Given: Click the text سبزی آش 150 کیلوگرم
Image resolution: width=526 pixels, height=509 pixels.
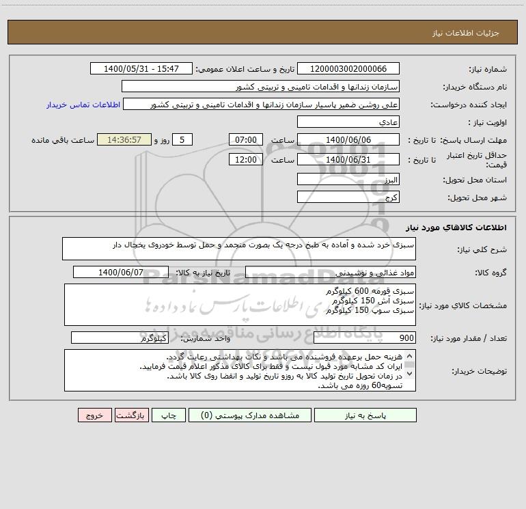Looking at the screenshot, I should 373,301.
